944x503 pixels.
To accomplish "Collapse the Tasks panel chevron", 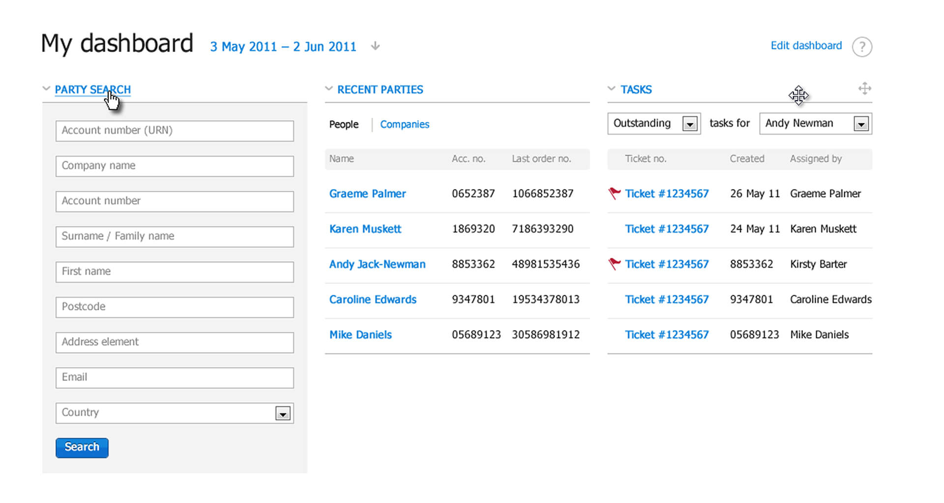I will pyautogui.click(x=611, y=89).
